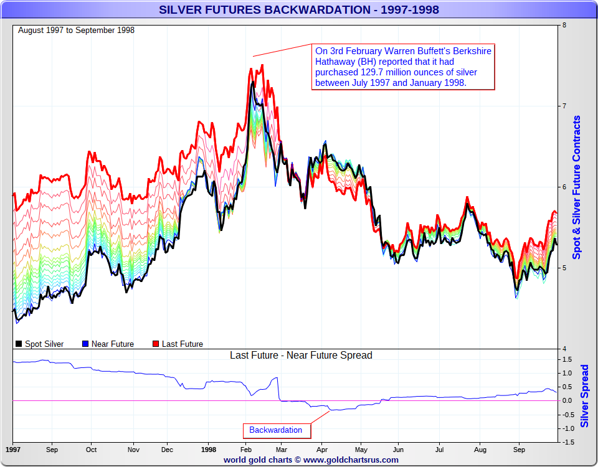
Task: Click the chart title 'SILVER FUTURES BACKWARDATION - 1997-1998'
Action: 298,9
